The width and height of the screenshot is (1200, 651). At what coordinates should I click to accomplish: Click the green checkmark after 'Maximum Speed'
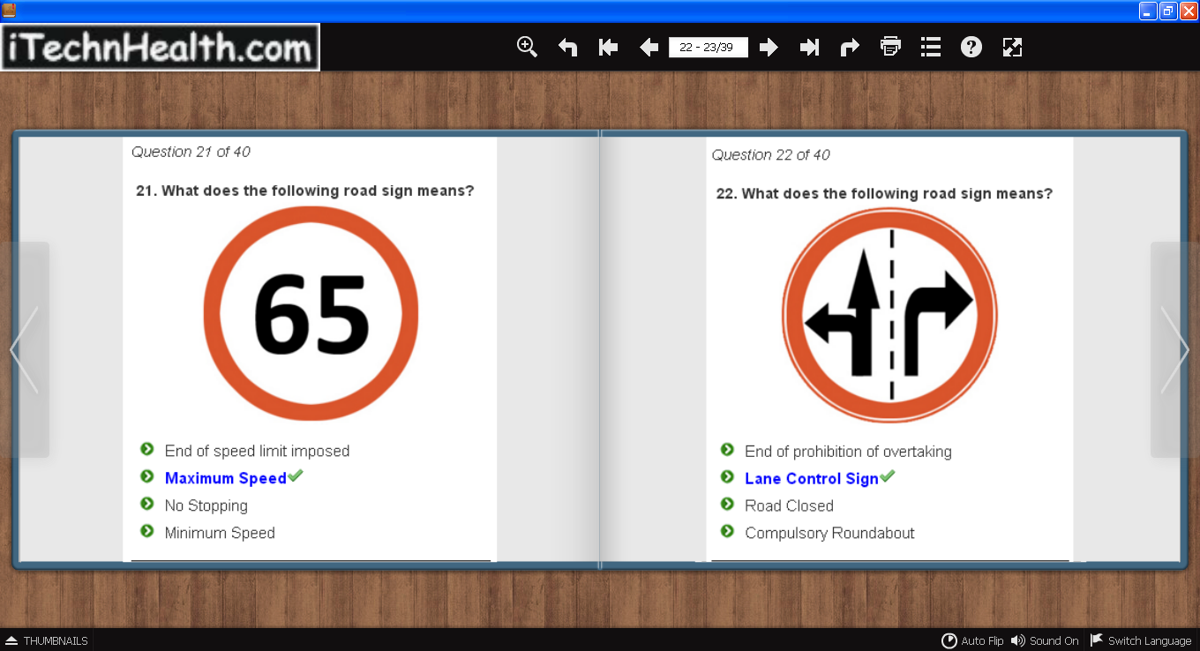(x=296, y=475)
